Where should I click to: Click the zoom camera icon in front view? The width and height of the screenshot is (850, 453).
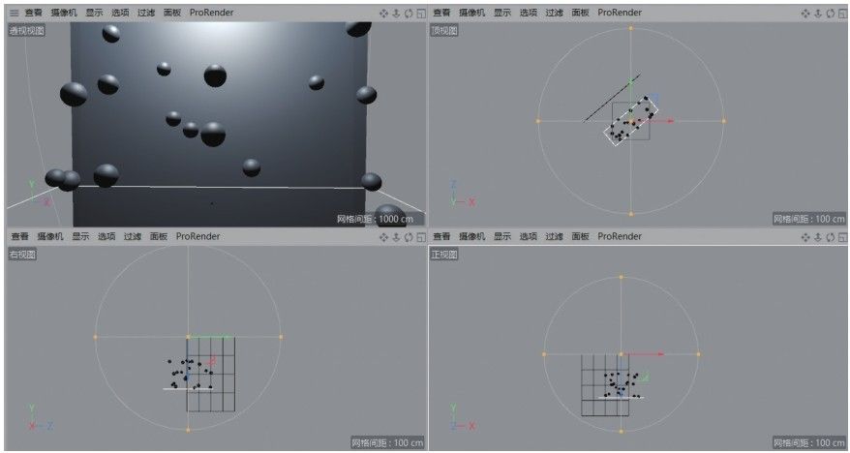[x=818, y=237]
